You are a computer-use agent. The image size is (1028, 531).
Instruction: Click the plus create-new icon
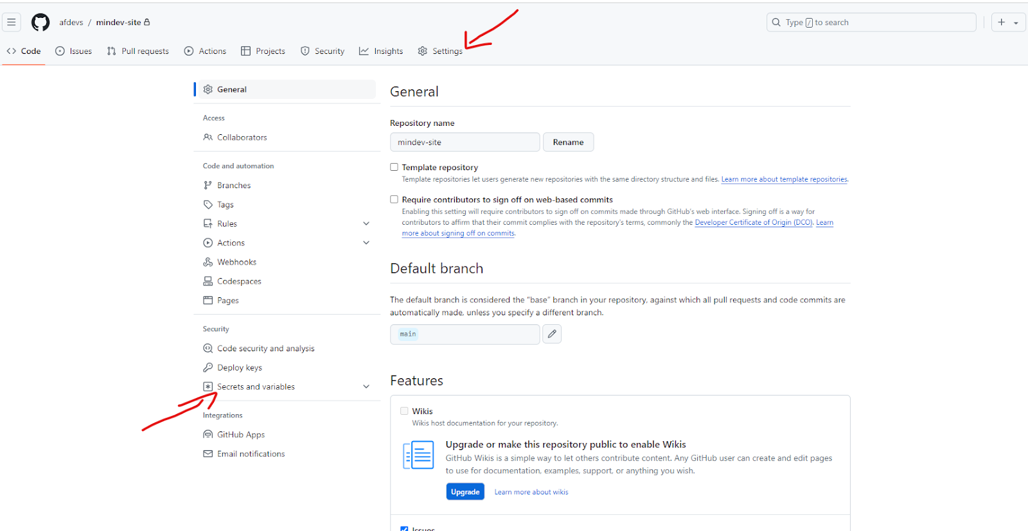(x=1001, y=22)
